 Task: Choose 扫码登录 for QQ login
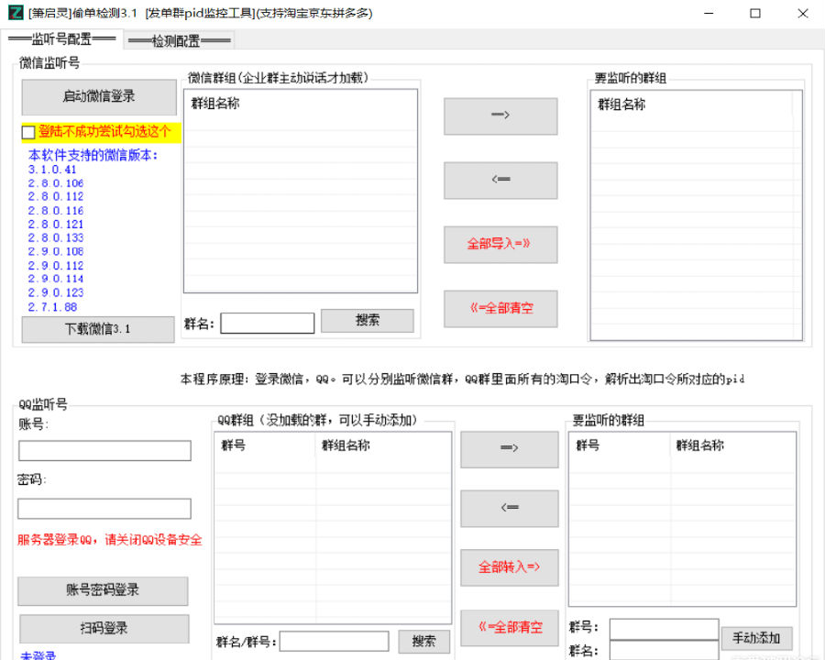(104, 629)
